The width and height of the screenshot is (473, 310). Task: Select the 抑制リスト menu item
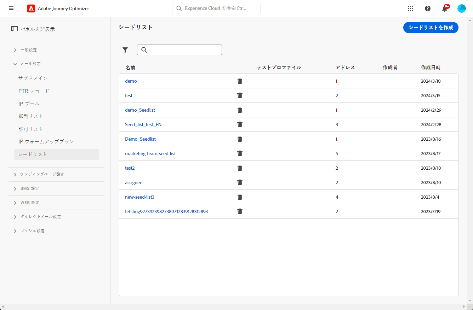pyautogui.click(x=31, y=116)
